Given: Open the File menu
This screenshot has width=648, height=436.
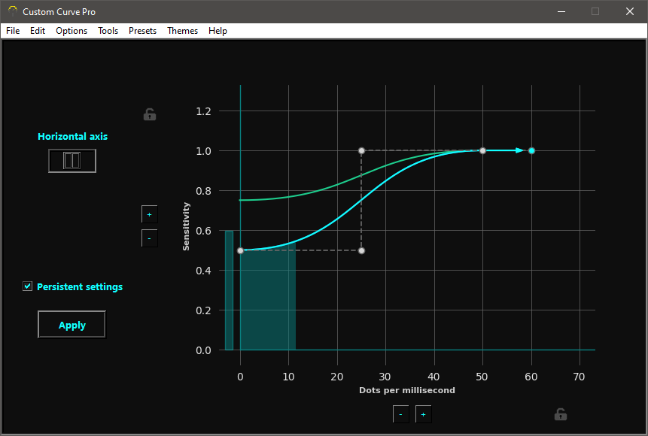Looking at the screenshot, I should (13, 31).
